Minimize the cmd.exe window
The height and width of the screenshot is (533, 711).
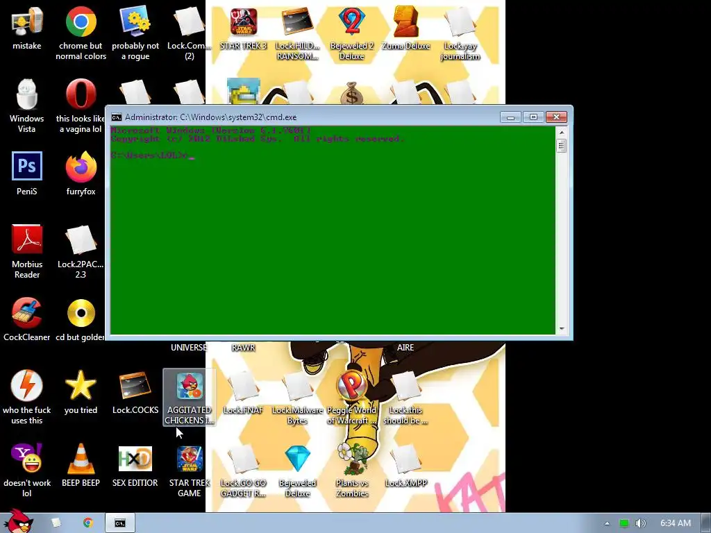510,117
